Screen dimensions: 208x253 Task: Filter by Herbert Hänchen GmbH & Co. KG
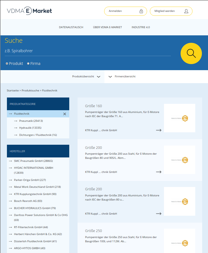click(x=38, y=234)
